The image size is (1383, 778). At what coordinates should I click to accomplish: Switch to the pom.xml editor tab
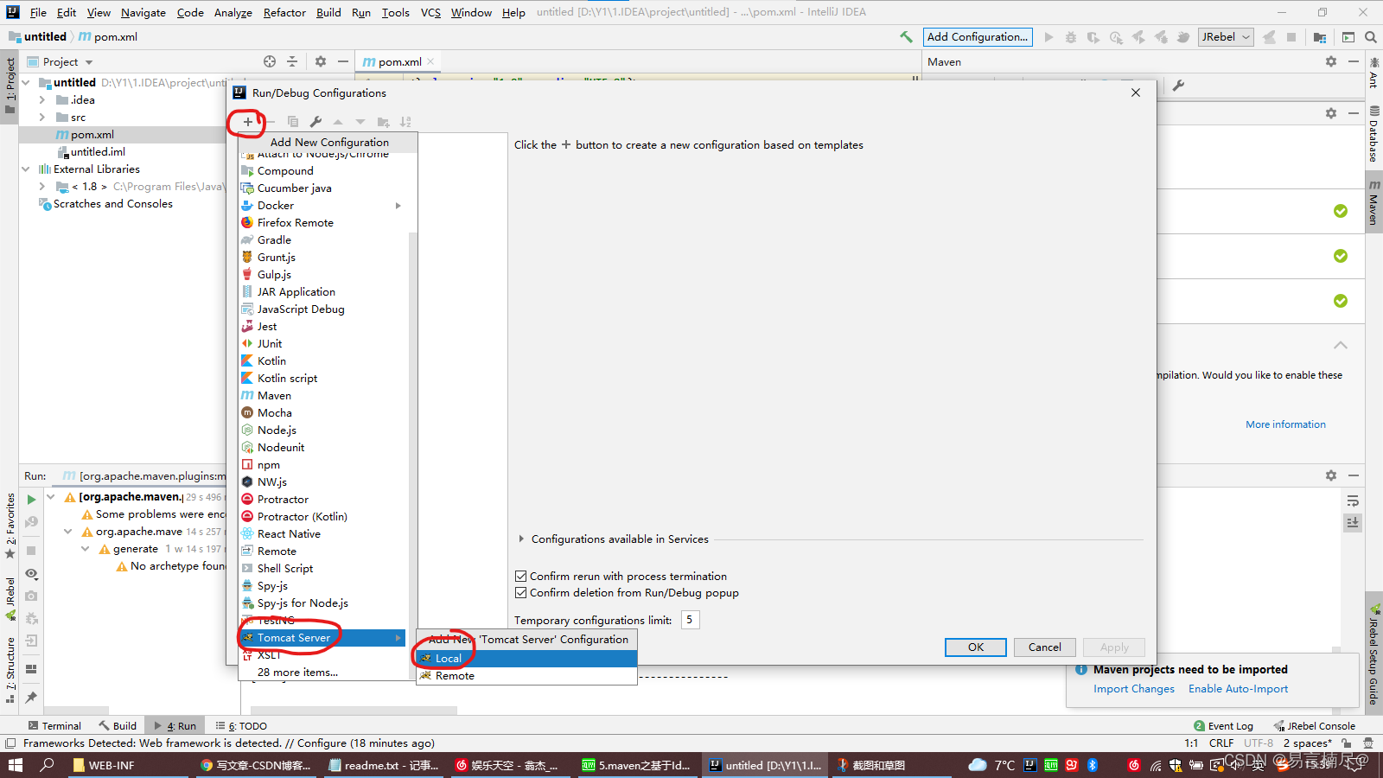pyautogui.click(x=399, y=61)
